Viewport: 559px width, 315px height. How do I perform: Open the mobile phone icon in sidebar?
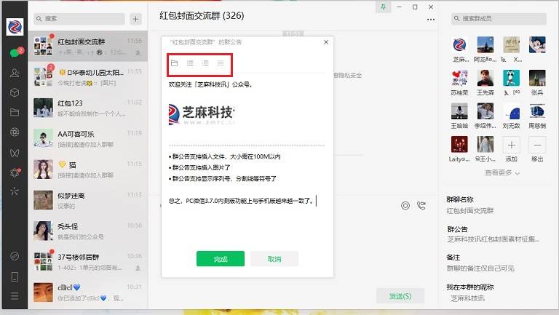15,276
